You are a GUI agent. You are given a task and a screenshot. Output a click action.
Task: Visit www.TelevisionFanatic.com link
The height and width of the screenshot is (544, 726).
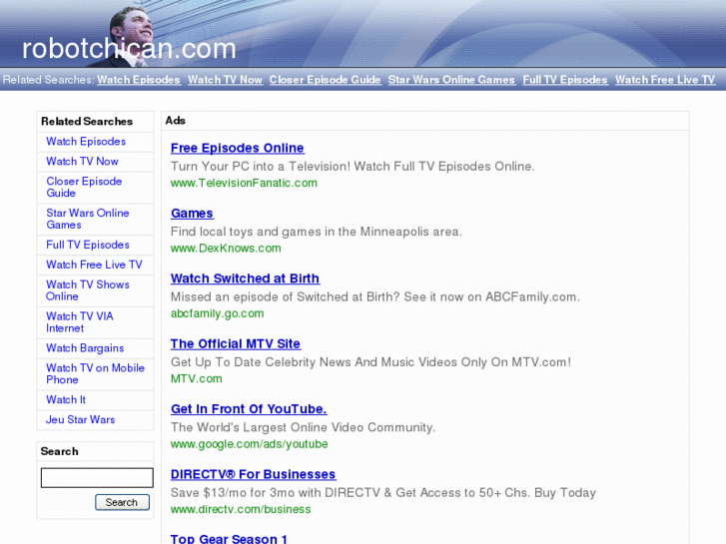(x=244, y=183)
